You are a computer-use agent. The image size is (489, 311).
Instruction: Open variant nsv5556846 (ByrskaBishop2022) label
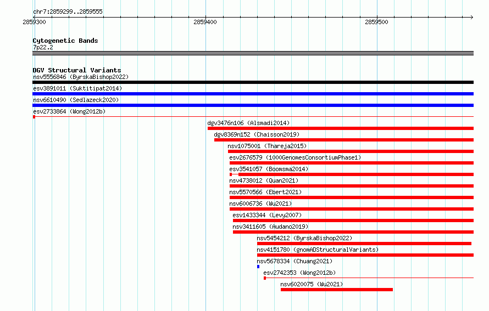click(81, 77)
